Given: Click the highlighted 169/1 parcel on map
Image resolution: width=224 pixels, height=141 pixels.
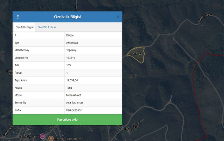Looking at the screenshot, I should 136,54.
